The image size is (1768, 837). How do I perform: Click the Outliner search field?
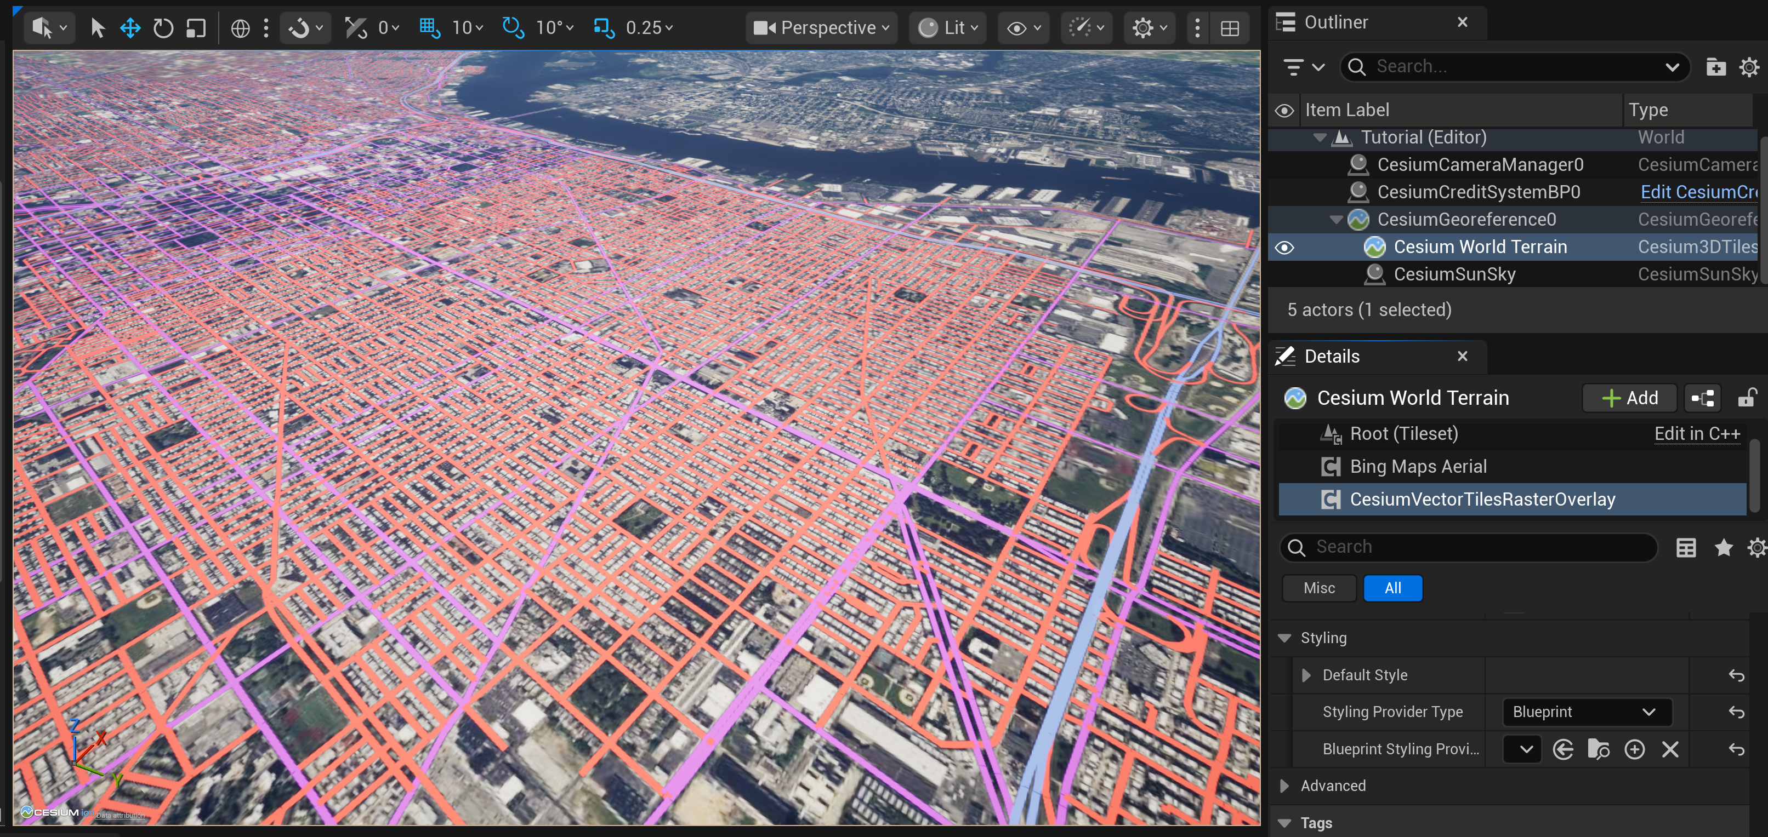1514,66
